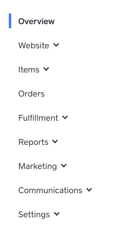Reveal Website sub-pages with the down arrow icon
This screenshot has width=117, height=232.
[x=56, y=45]
